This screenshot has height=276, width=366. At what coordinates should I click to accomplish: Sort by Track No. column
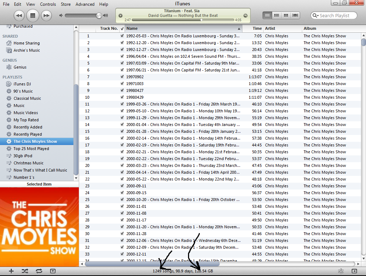[x=107, y=29]
